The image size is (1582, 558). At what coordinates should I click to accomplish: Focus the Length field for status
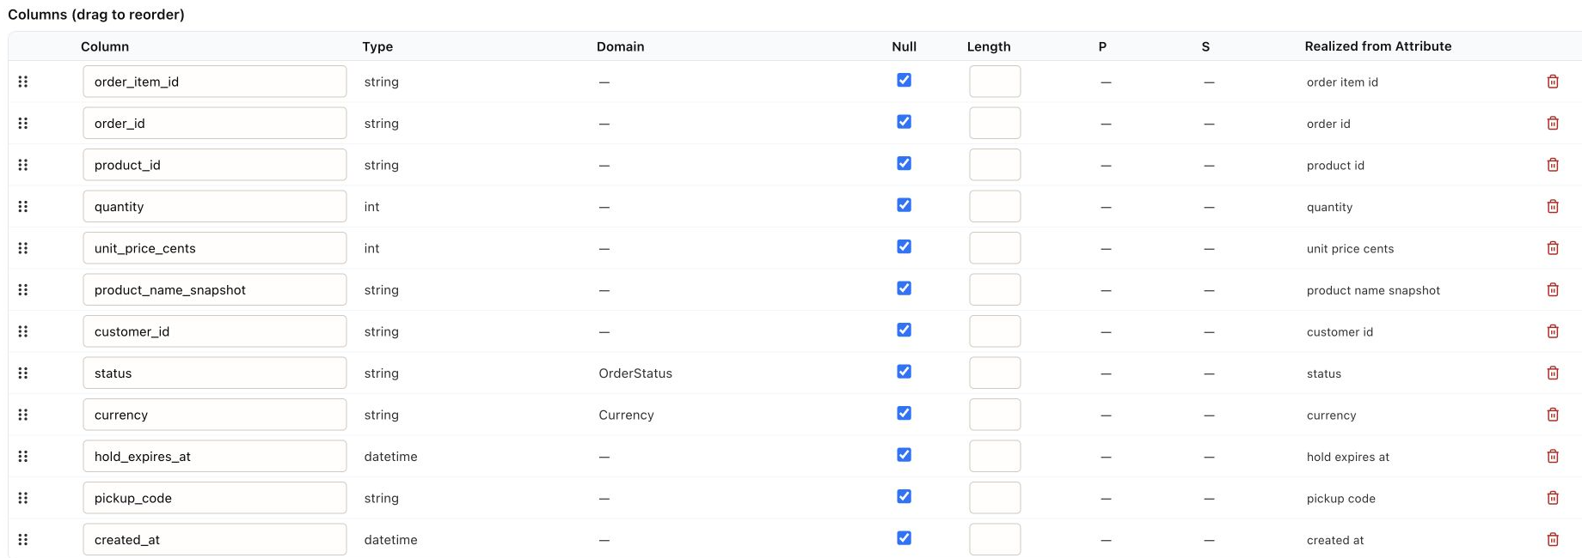pyautogui.click(x=995, y=373)
